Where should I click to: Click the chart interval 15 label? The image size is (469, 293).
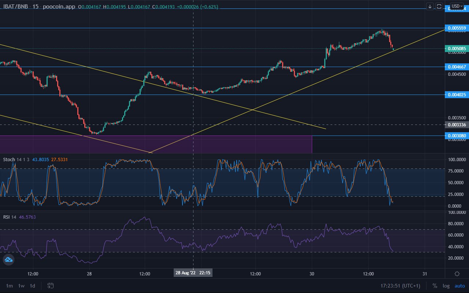(36, 7)
